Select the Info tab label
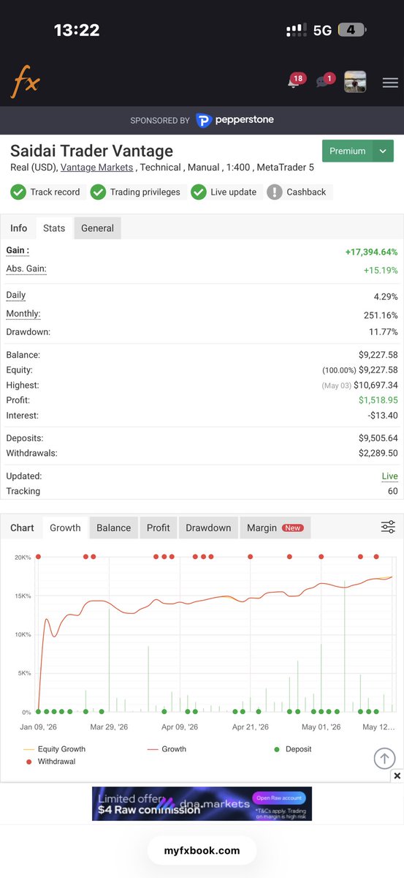This screenshot has height=878, width=404. pyautogui.click(x=18, y=228)
